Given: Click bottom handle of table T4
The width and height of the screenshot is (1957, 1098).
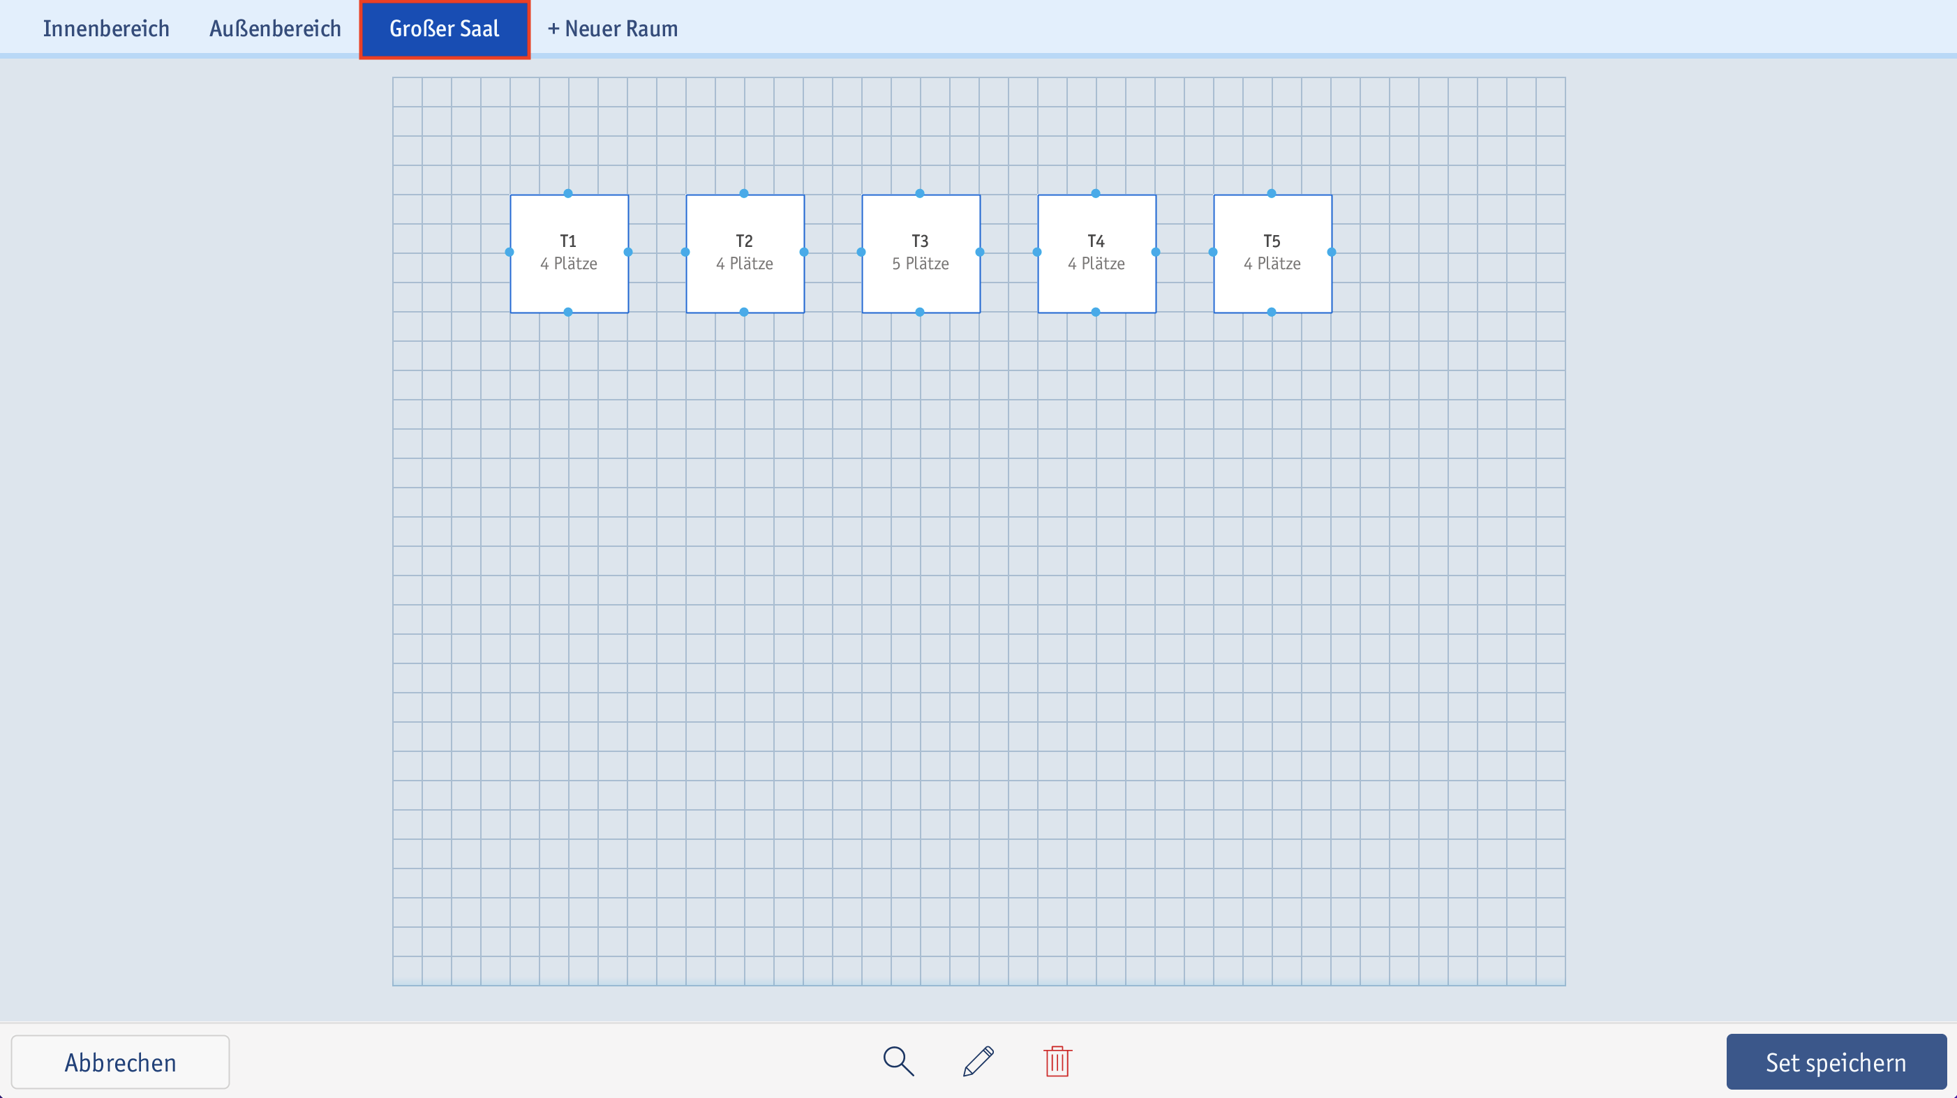Looking at the screenshot, I should tap(1096, 312).
